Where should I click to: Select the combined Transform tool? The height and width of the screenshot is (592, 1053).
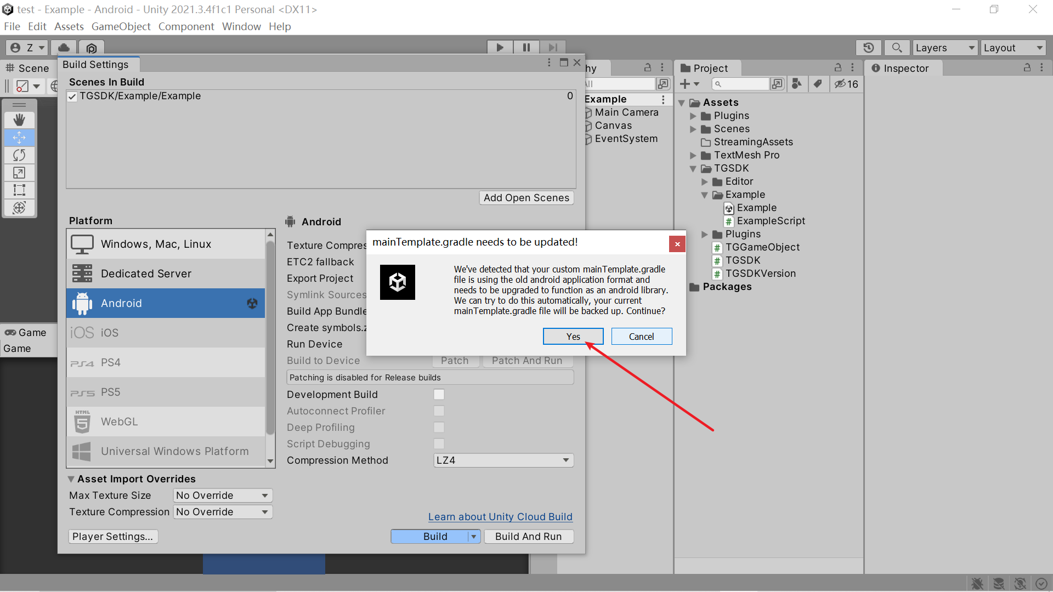coord(19,207)
